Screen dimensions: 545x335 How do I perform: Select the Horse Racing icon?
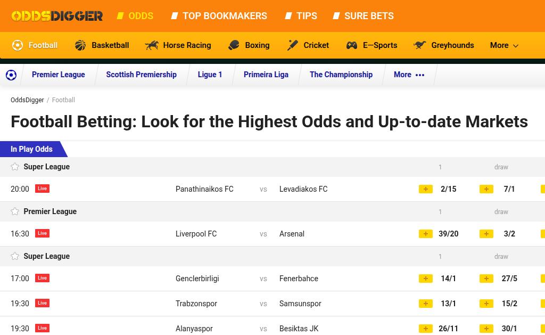pyautogui.click(x=152, y=45)
